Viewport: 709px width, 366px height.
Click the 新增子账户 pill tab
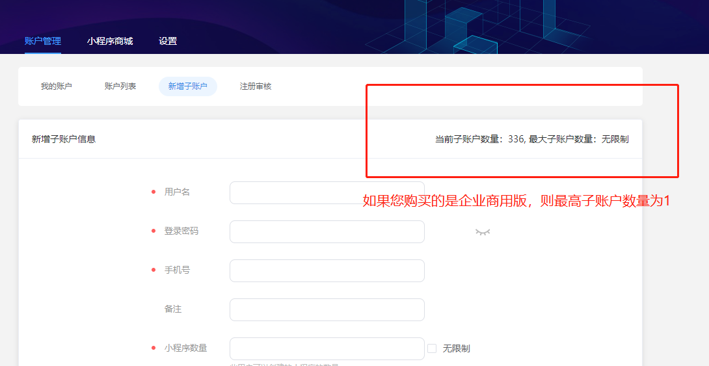(188, 86)
